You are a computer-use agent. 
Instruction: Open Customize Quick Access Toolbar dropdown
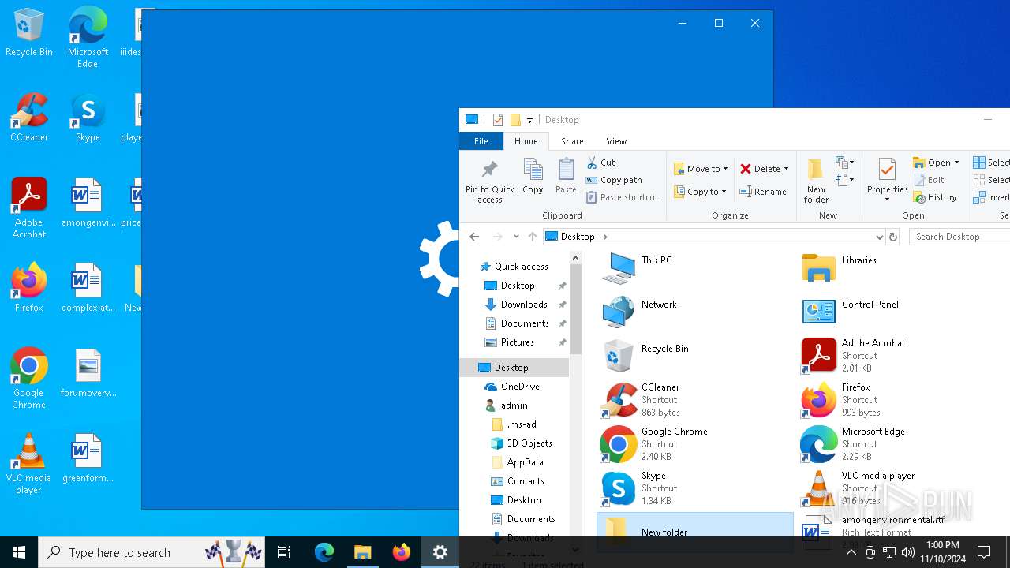[x=529, y=121]
